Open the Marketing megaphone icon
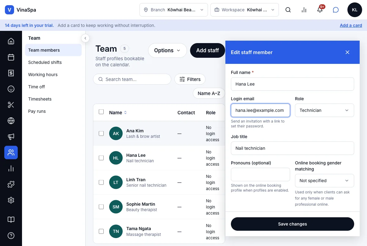The height and width of the screenshot is (246, 367). [11, 137]
